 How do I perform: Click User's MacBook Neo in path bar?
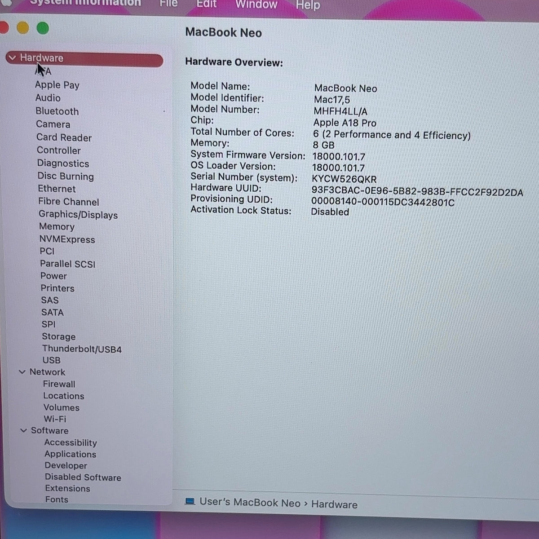(x=250, y=502)
